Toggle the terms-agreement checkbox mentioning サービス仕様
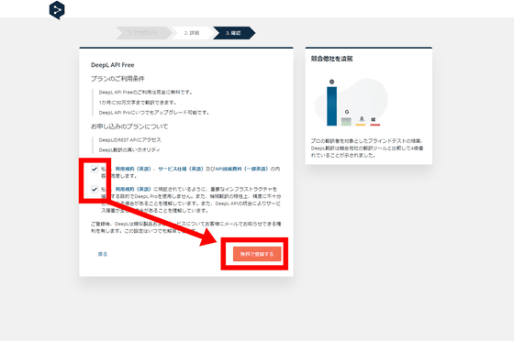This screenshot has height=341, width=514. (95, 169)
